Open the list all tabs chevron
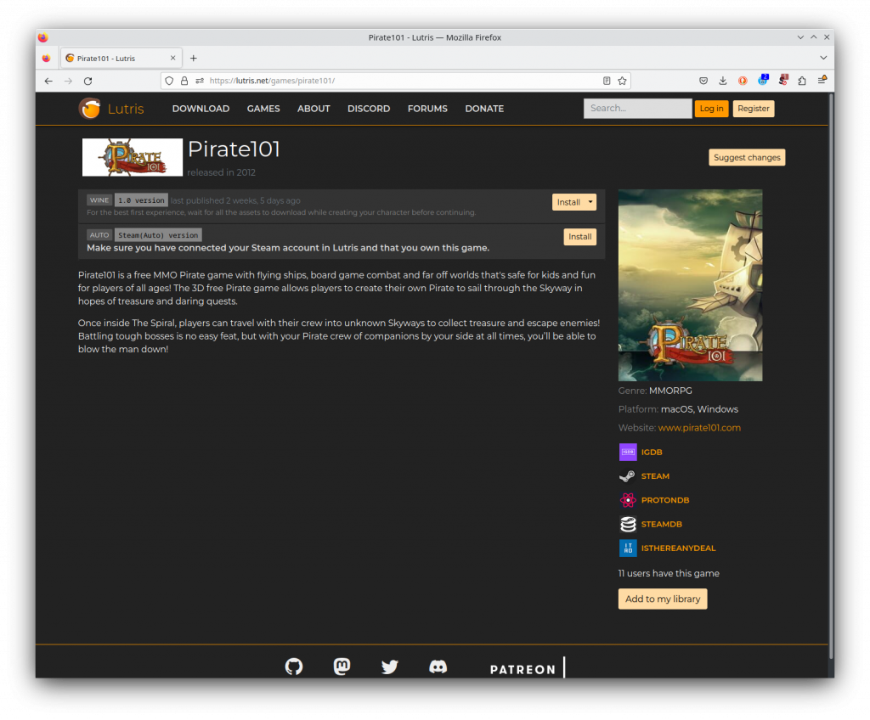This screenshot has width=870, height=720. pyautogui.click(x=822, y=58)
